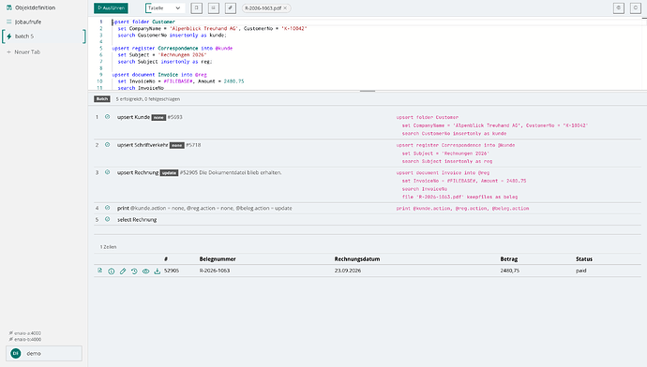Sort by Betrag column header
647x367 pixels.
[x=509, y=259]
